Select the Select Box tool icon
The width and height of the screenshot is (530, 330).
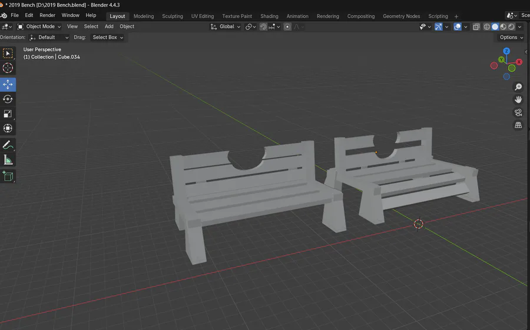pyautogui.click(x=8, y=54)
